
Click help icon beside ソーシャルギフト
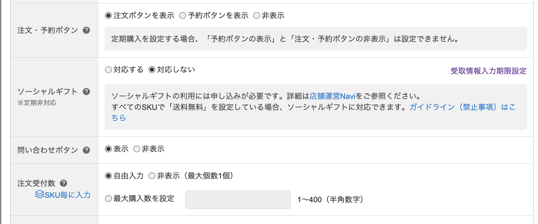(x=87, y=92)
